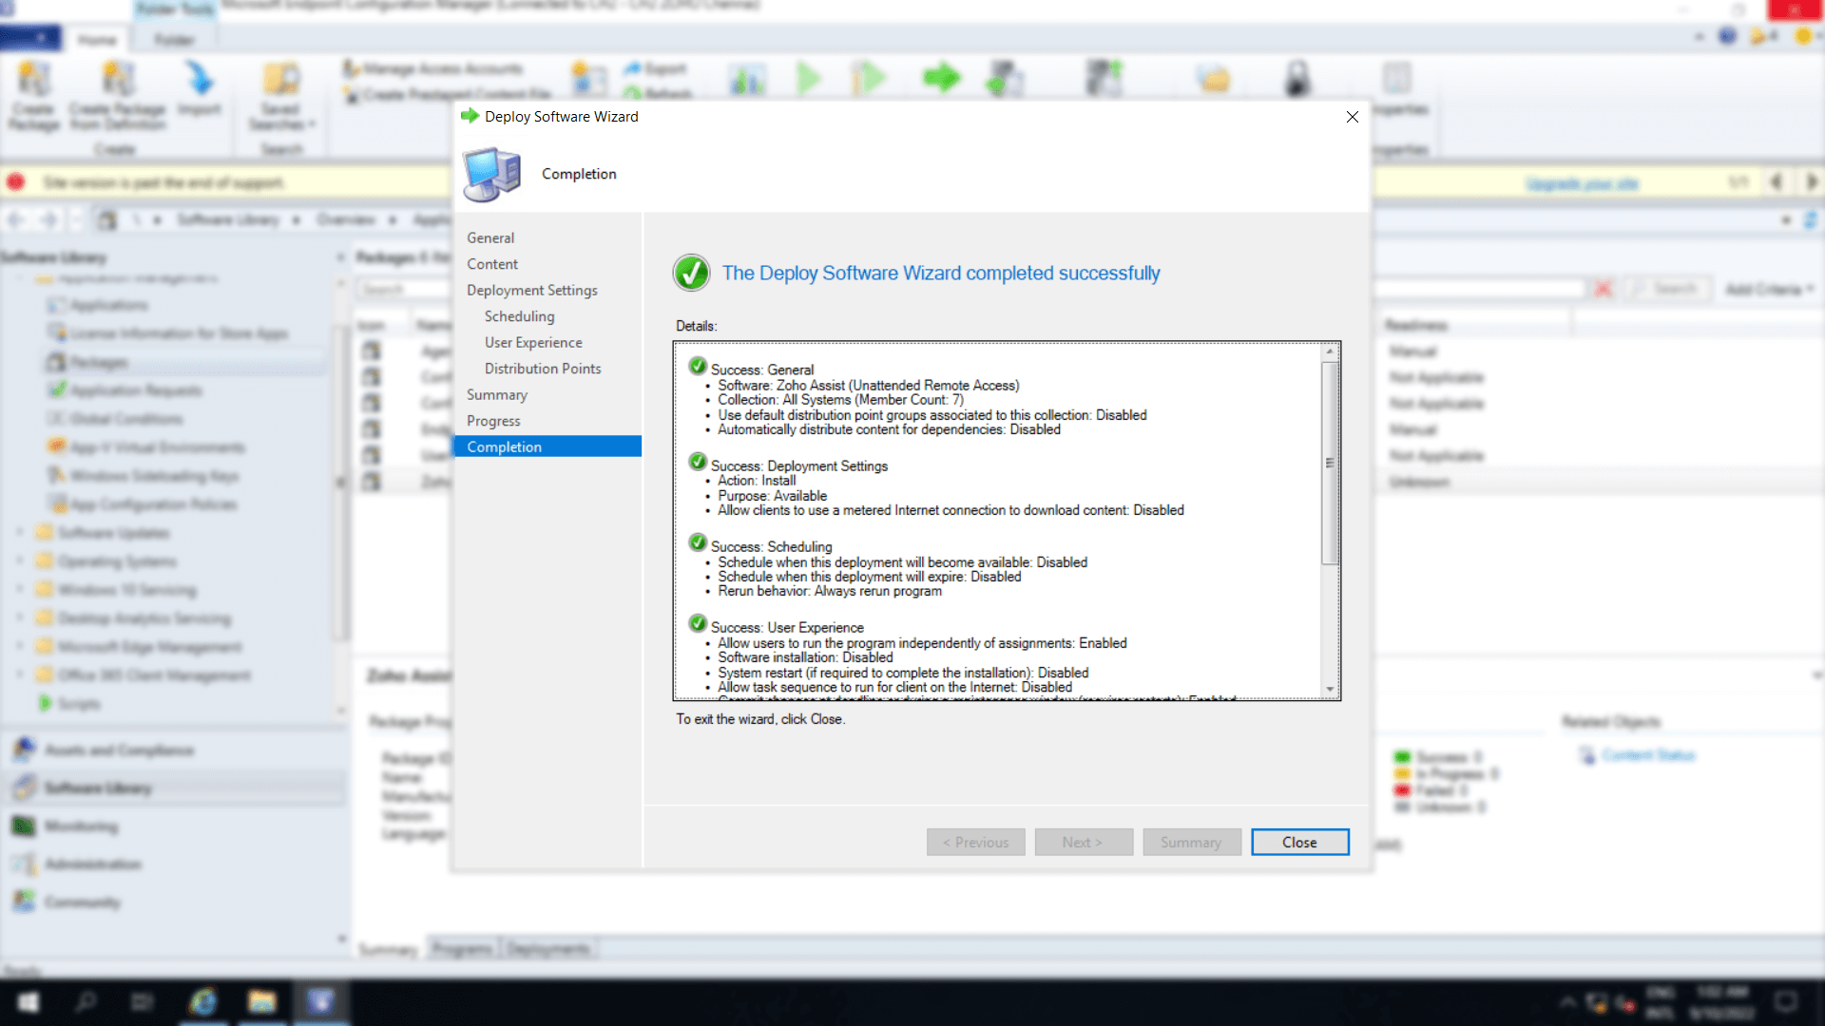Open the Home ribbon tab
The width and height of the screenshot is (1825, 1026).
tap(97, 40)
